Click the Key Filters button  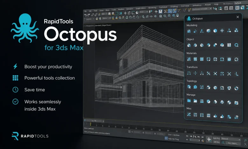coord(233,143)
